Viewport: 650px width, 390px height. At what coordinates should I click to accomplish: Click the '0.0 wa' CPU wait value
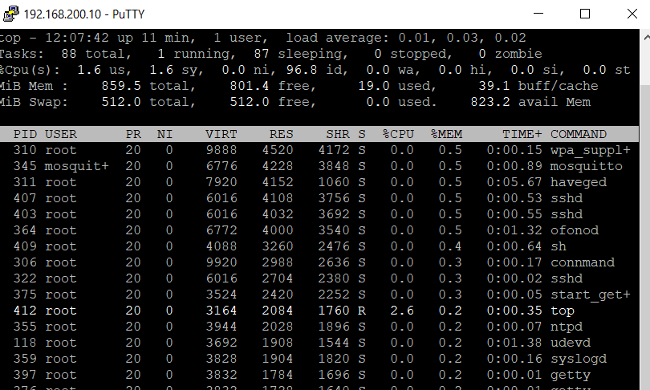point(392,70)
